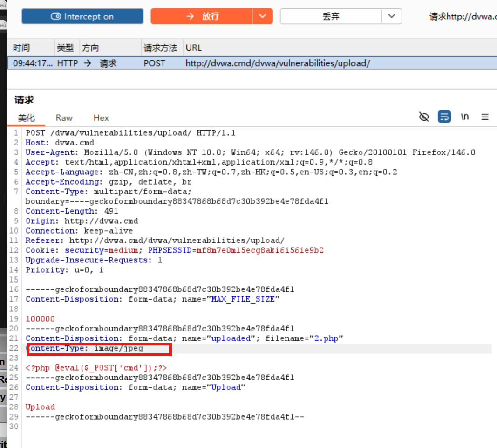The height and width of the screenshot is (448, 497).
Task: Click the 丢弃 drop button
Action: [x=331, y=16]
